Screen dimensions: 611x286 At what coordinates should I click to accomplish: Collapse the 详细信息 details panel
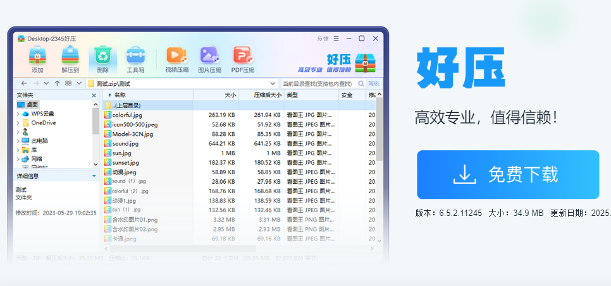[x=94, y=176]
